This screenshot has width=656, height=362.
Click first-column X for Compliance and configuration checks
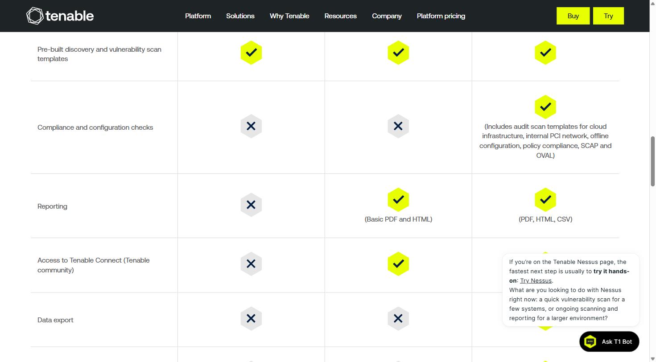coord(251,126)
